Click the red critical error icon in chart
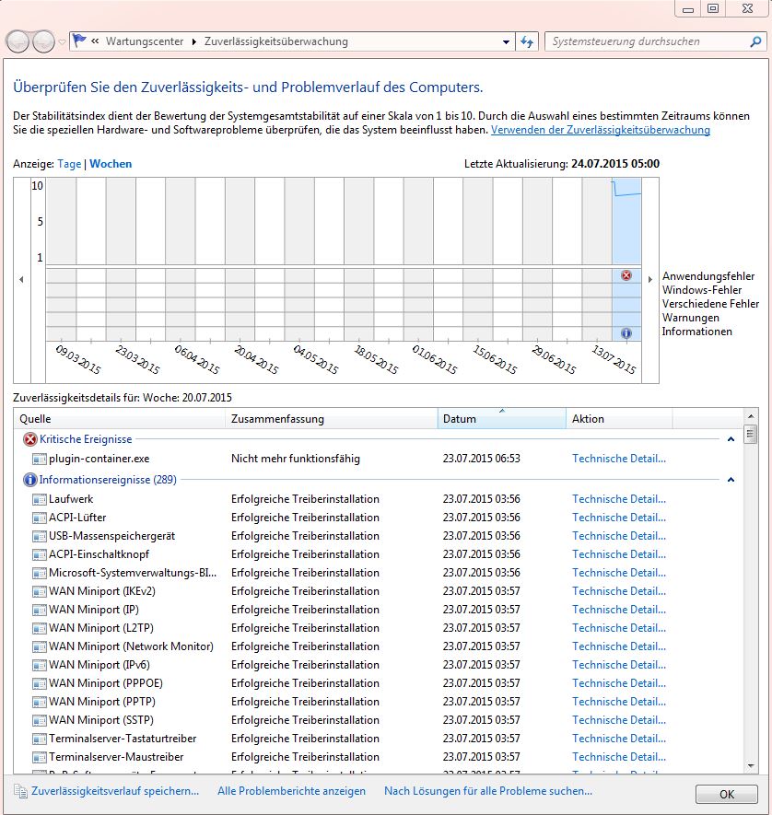The height and width of the screenshot is (815, 772). click(x=626, y=275)
